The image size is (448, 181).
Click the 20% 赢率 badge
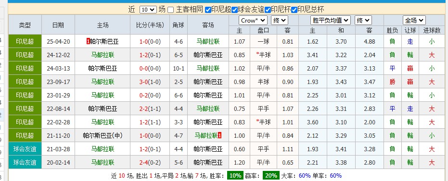click(271, 175)
